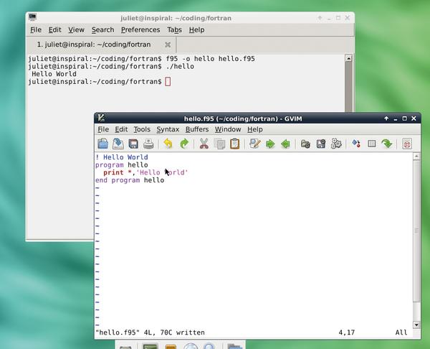Click the Save Session toolbar icon
This screenshot has height=349, width=430.
(x=321, y=144)
